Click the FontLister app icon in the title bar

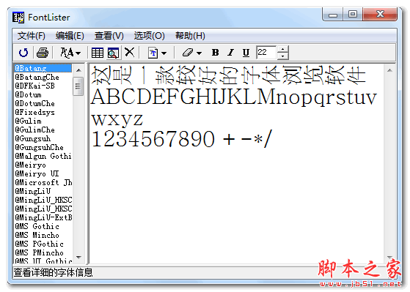click(x=18, y=18)
